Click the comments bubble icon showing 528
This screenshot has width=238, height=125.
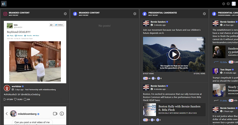click(25, 99)
